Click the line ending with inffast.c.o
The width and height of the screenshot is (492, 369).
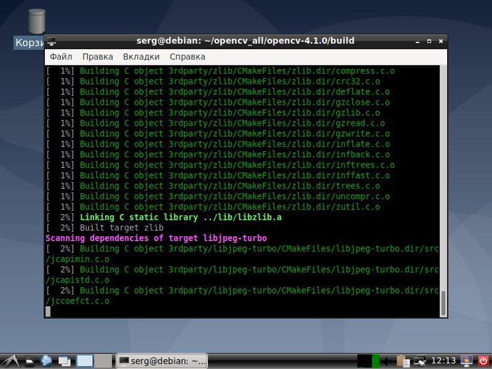pyautogui.click(x=218, y=175)
